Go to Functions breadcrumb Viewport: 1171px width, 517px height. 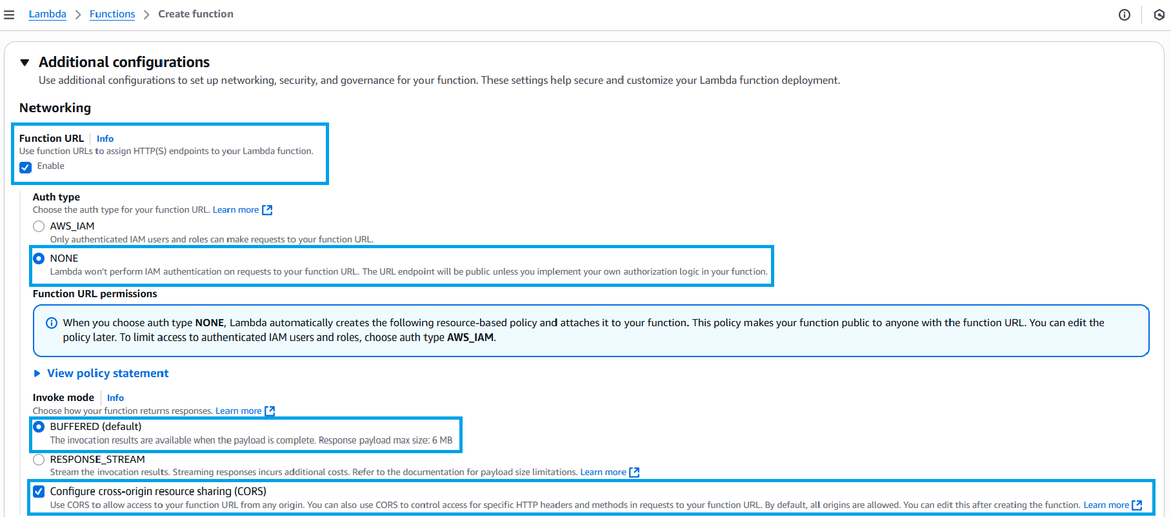coord(112,14)
